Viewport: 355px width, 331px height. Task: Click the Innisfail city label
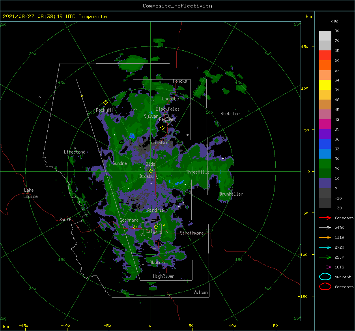pos(160,142)
